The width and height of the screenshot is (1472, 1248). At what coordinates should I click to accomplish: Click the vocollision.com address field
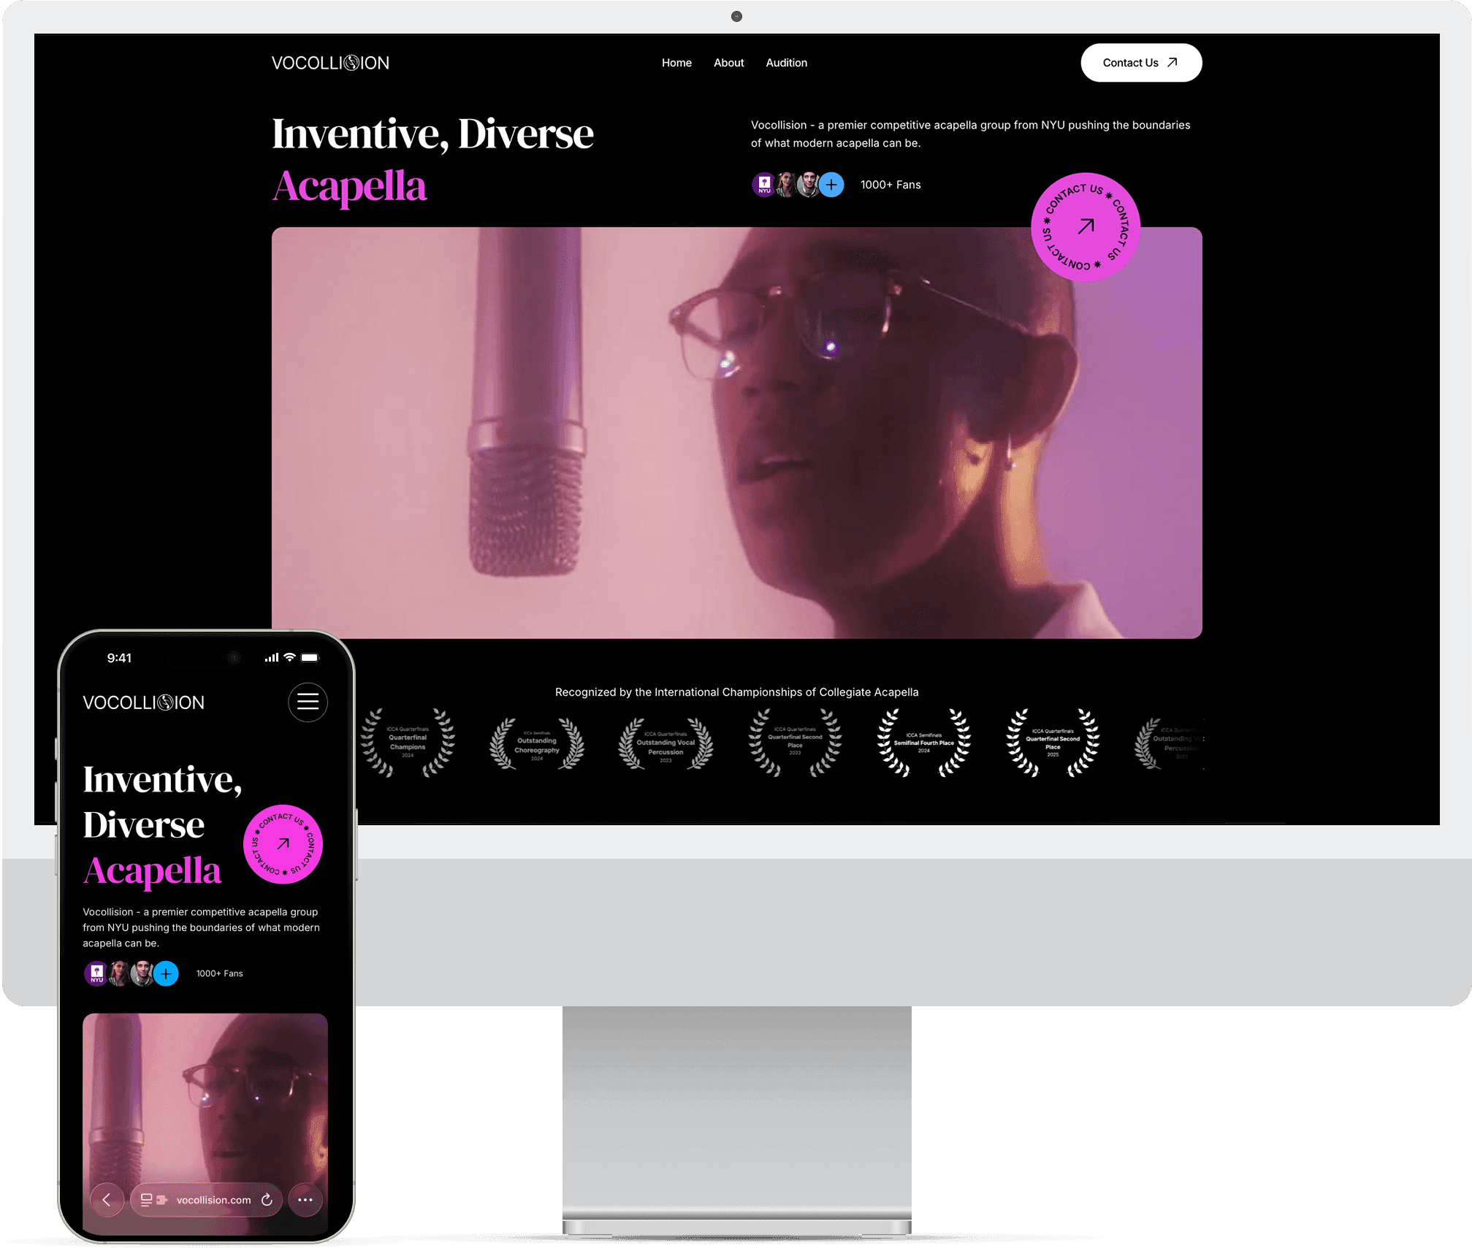point(213,1200)
